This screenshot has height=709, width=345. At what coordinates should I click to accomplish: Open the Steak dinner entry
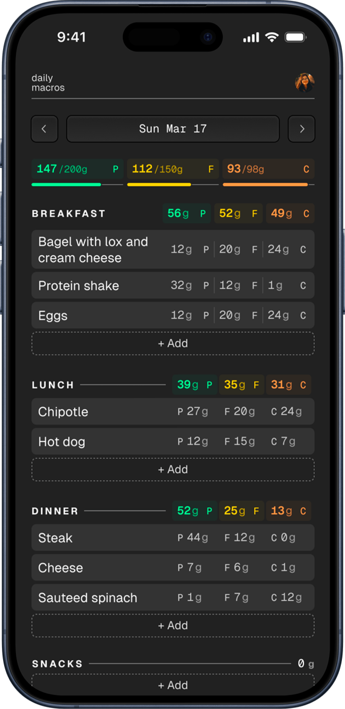(x=173, y=537)
